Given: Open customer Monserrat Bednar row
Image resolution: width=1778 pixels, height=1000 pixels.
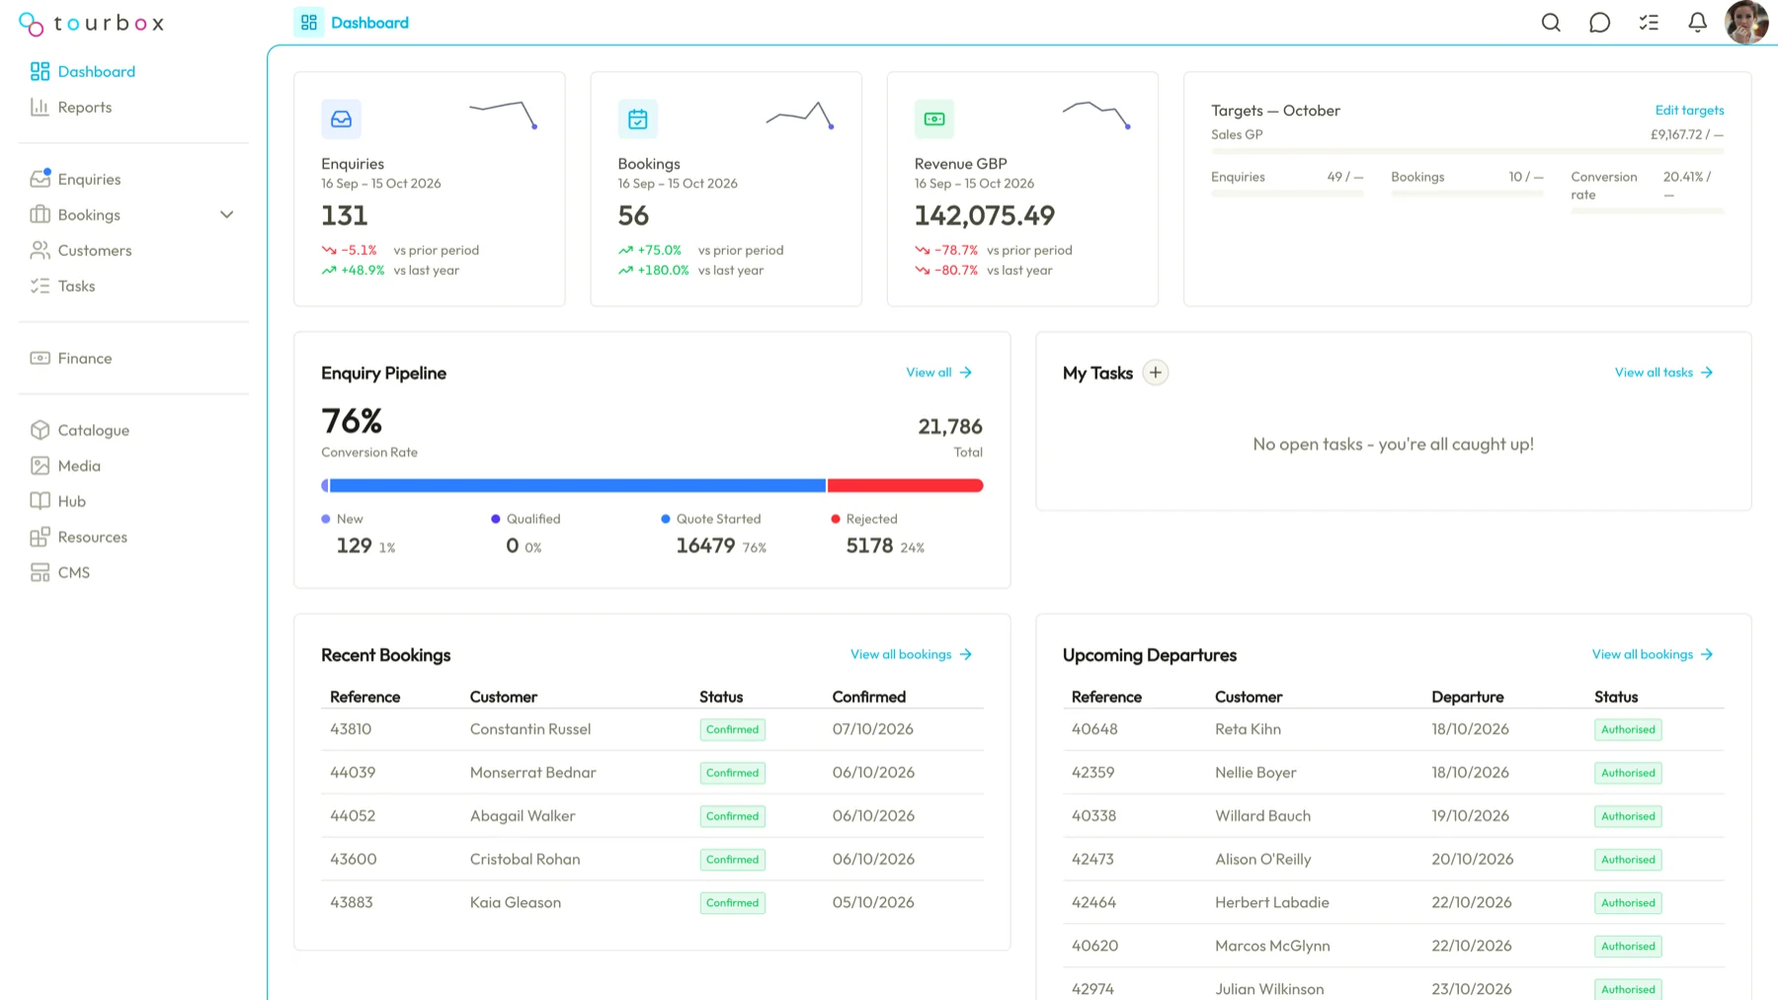Looking at the screenshot, I should pyautogui.click(x=652, y=773).
